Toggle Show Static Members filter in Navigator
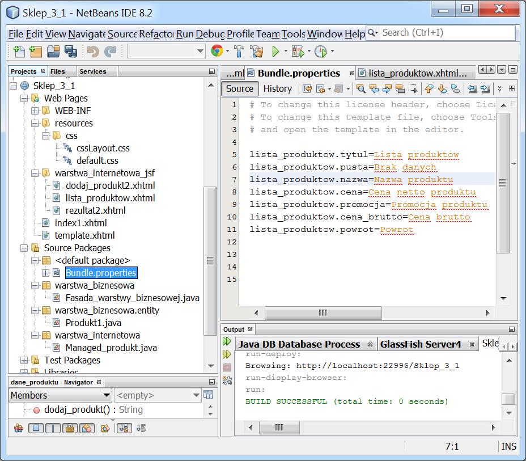Viewport: 526px width, 461px height. pyautogui.click(x=53, y=428)
